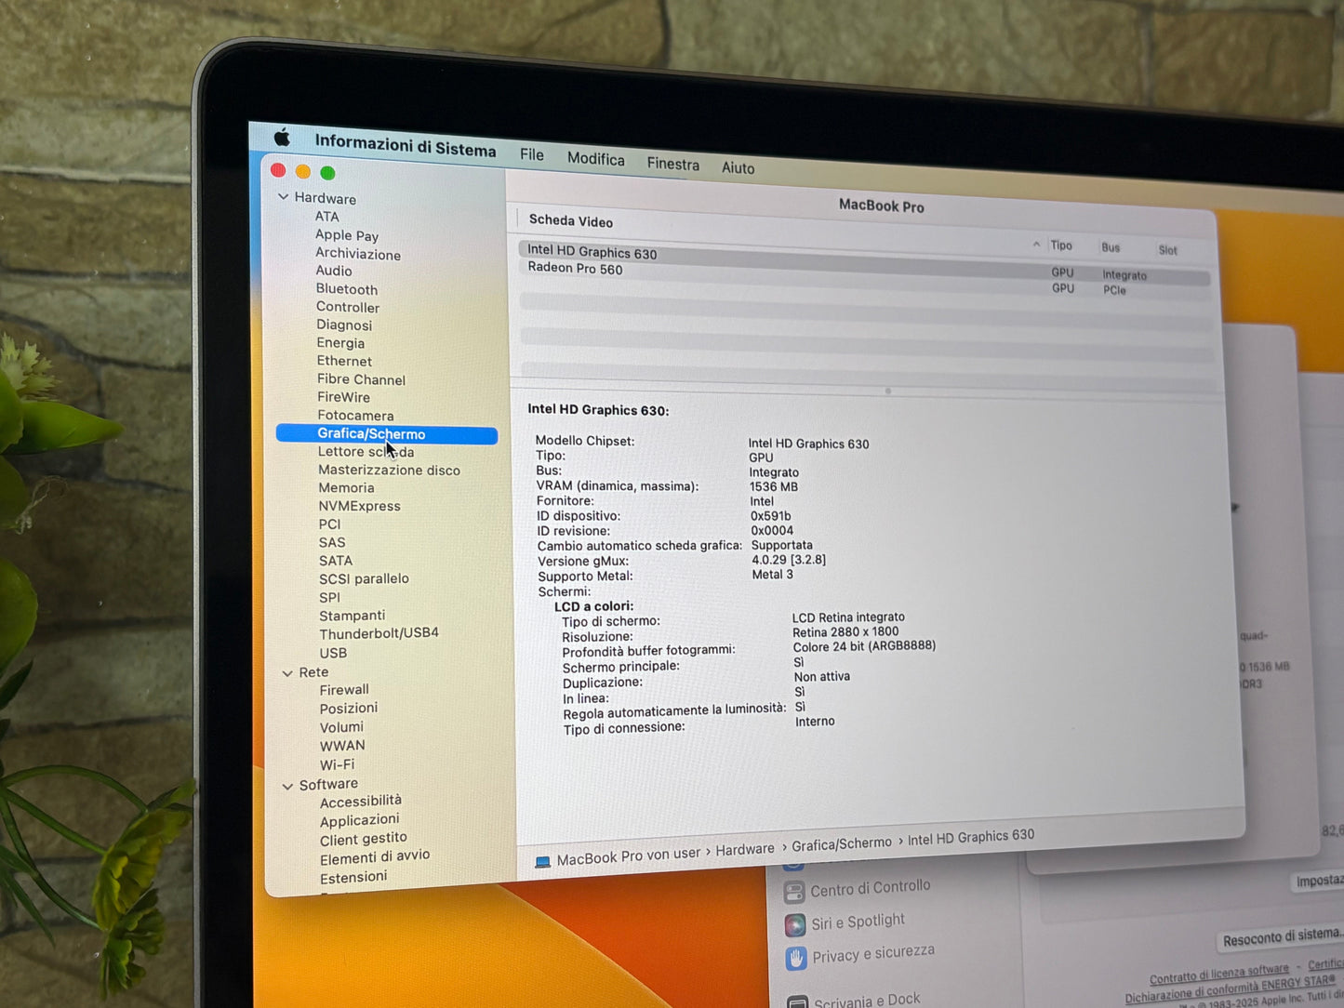Open Centro di Controllo in System Settings

pos(857,889)
